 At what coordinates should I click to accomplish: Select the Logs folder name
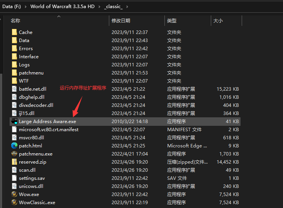tap(24, 65)
